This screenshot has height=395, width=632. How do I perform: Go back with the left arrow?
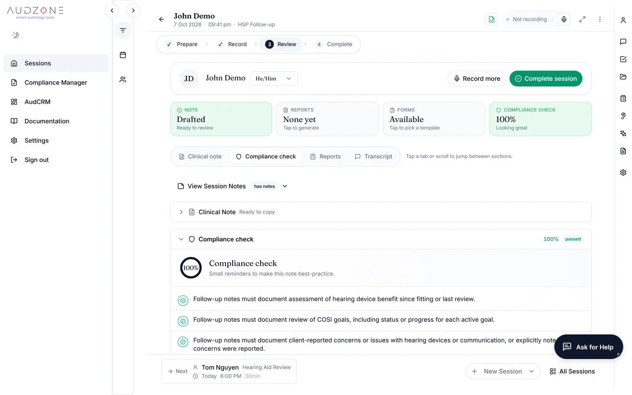[x=161, y=19]
